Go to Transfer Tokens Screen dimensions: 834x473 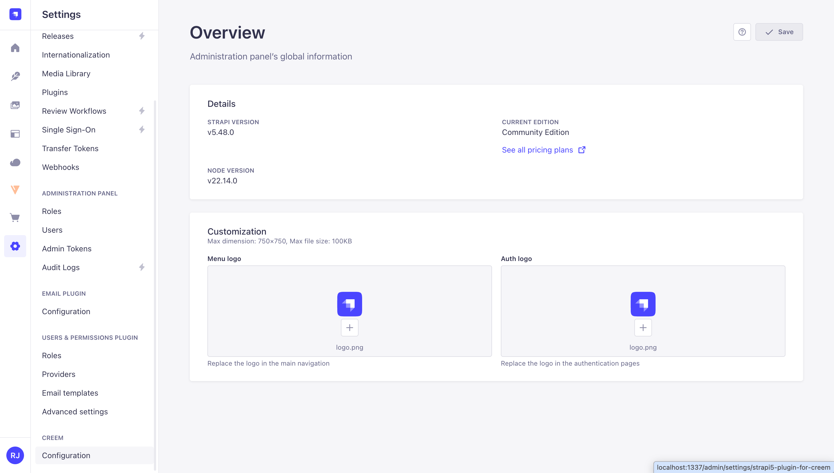[70, 148]
